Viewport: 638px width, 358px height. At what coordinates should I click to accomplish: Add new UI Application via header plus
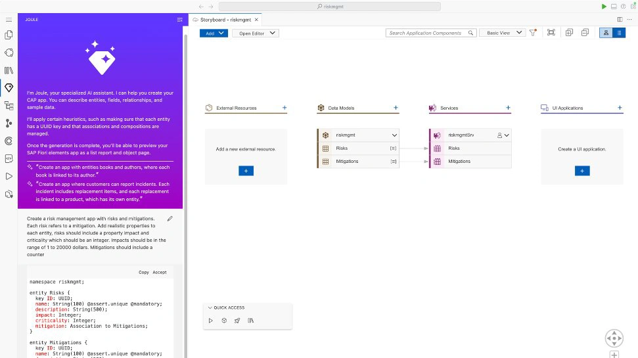[620, 108]
